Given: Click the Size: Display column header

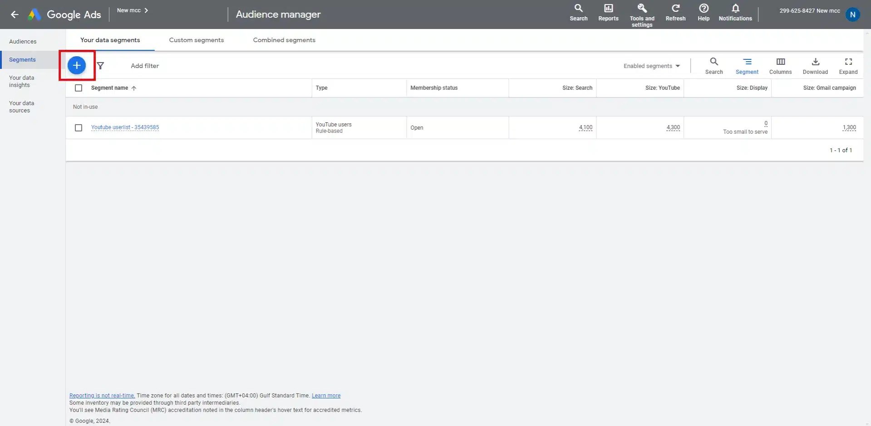Looking at the screenshot, I should pyautogui.click(x=752, y=88).
